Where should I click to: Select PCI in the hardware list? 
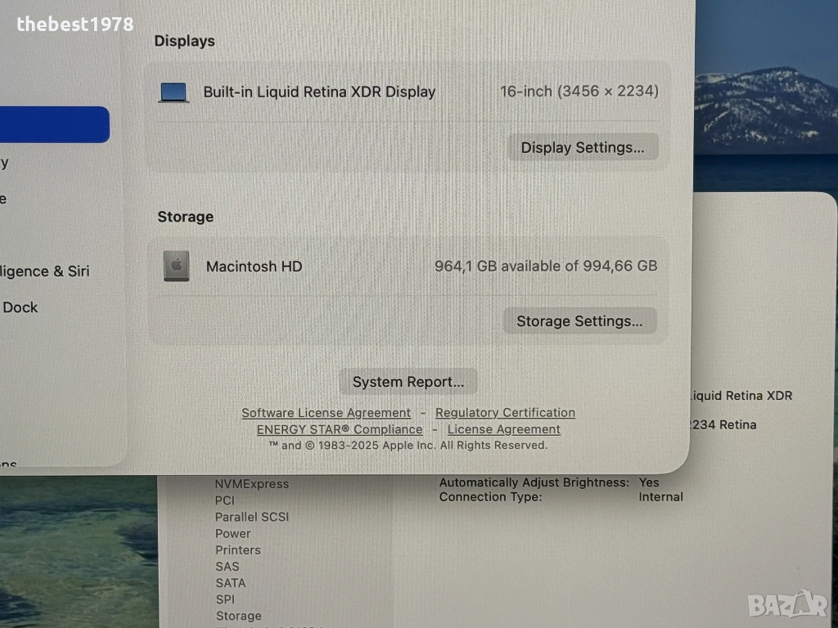pos(225,500)
